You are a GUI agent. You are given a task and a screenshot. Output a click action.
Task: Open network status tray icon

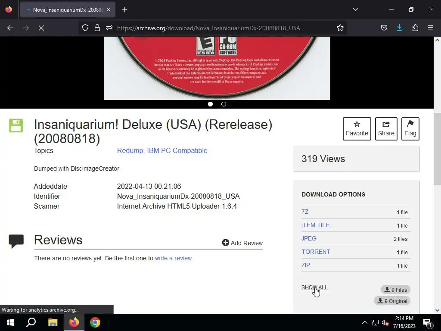pyautogui.click(x=375, y=322)
